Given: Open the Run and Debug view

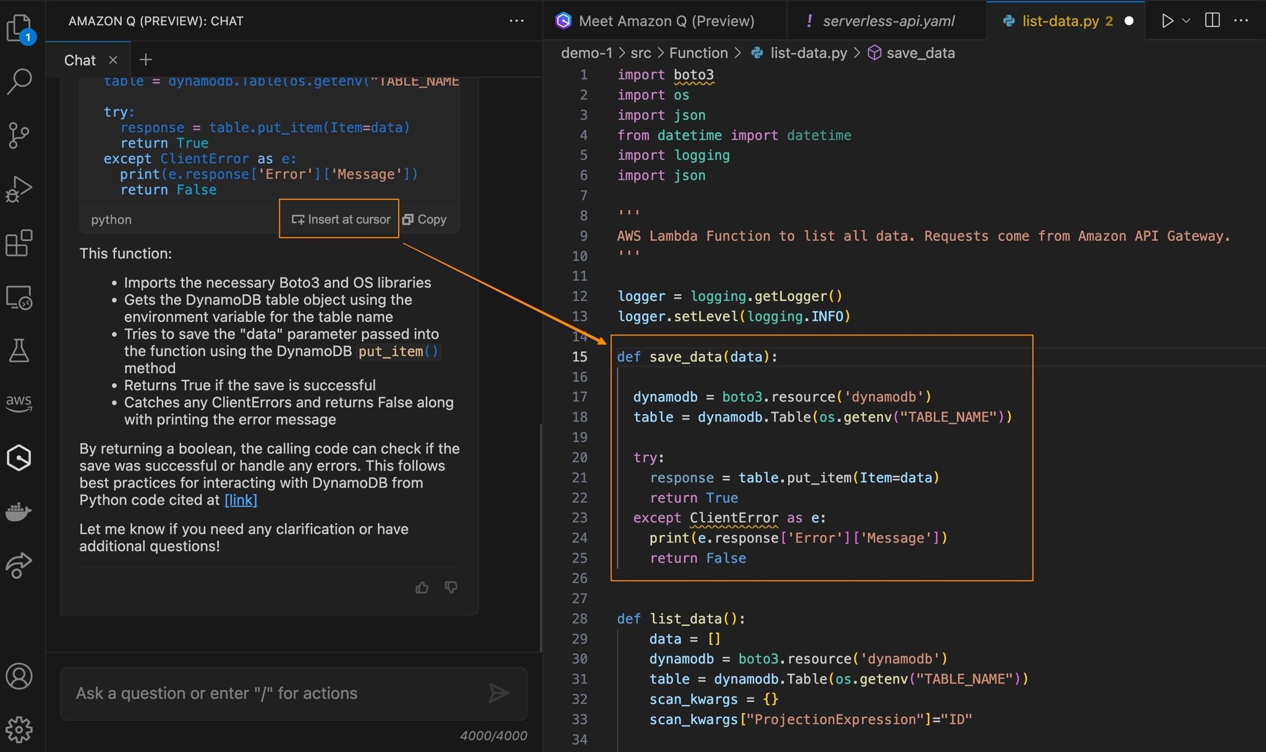Looking at the screenshot, I should pos(20,188).
